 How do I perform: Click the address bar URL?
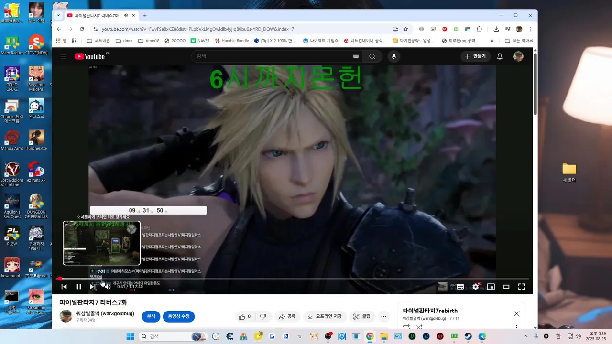[x=198, y=29]
